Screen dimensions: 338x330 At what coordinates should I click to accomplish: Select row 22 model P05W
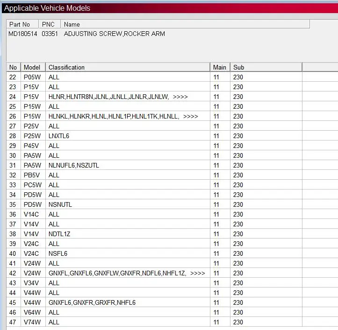32,77
